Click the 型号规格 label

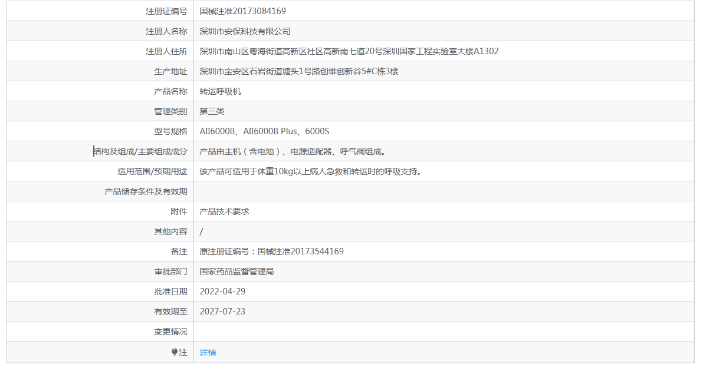point(170,131)
